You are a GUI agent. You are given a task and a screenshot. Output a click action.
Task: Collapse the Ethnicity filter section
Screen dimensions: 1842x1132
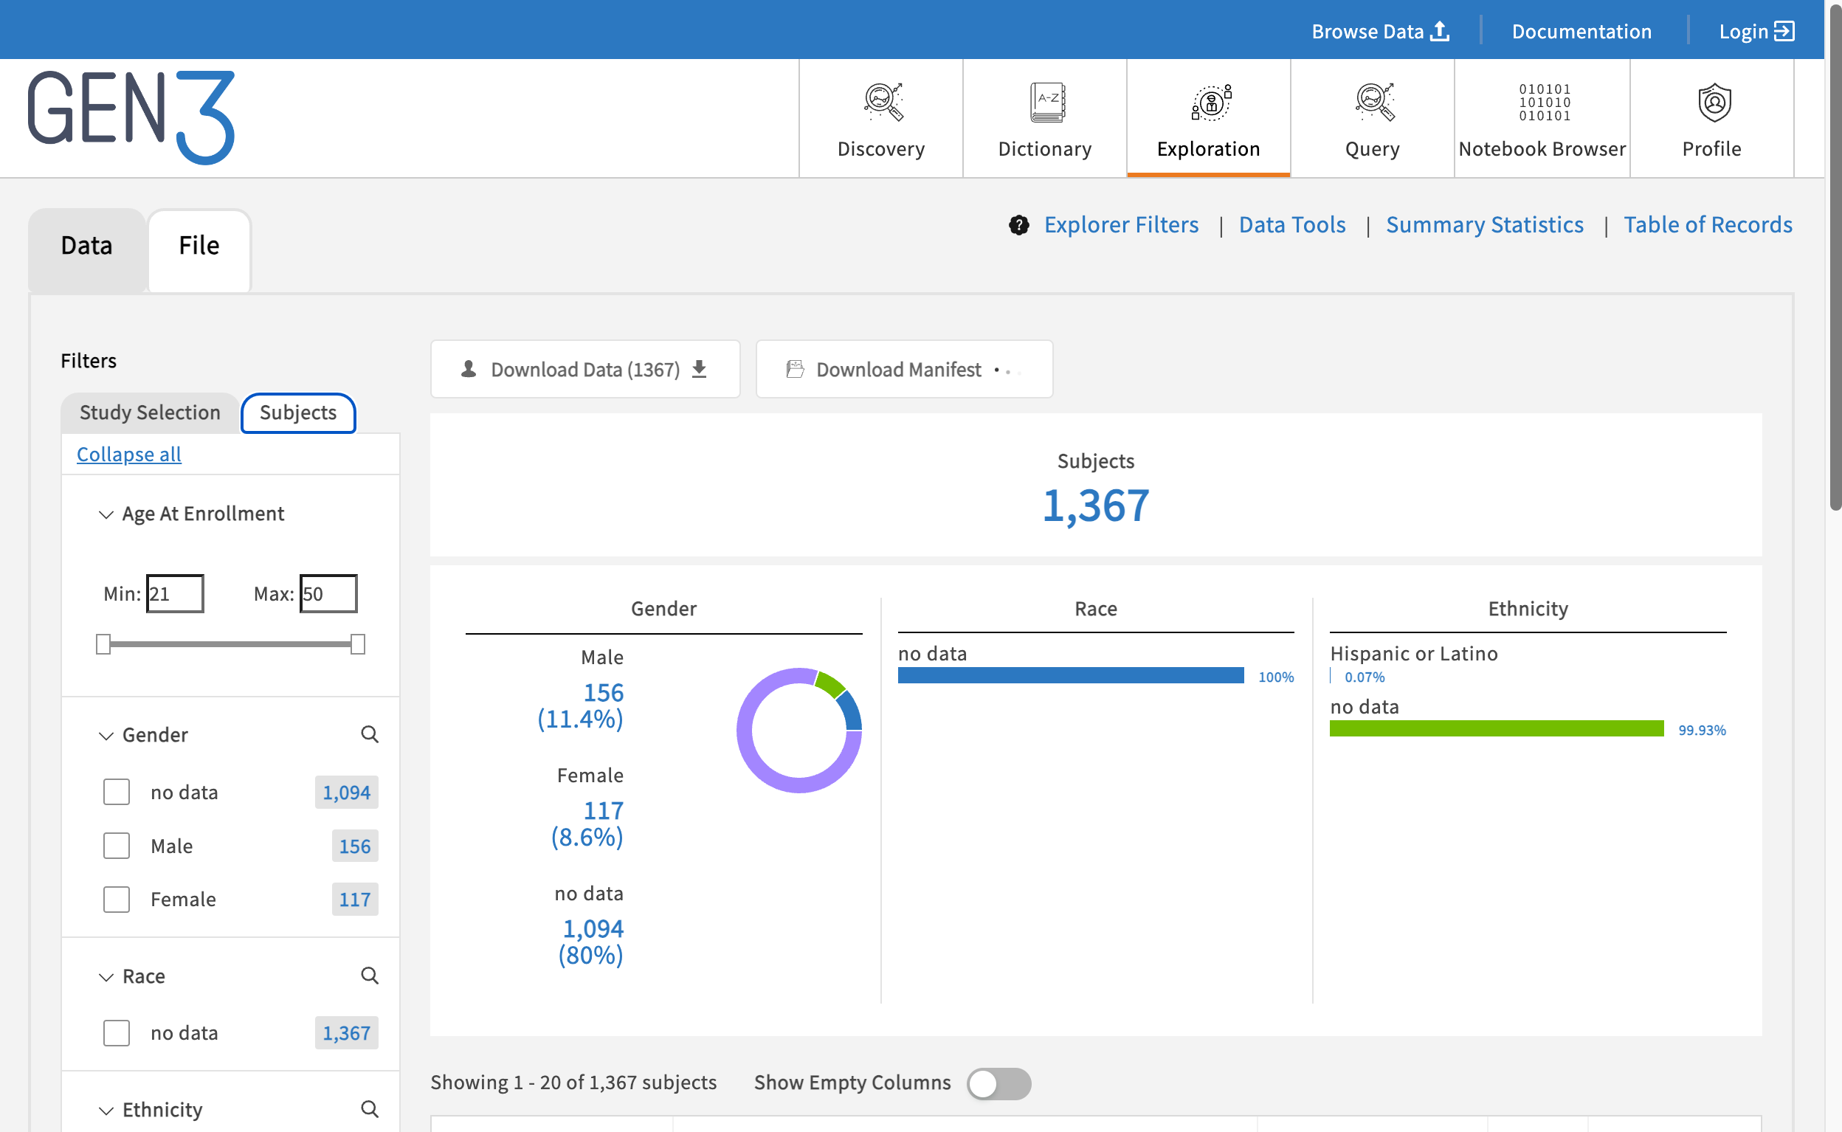[x=106, y=1111]
